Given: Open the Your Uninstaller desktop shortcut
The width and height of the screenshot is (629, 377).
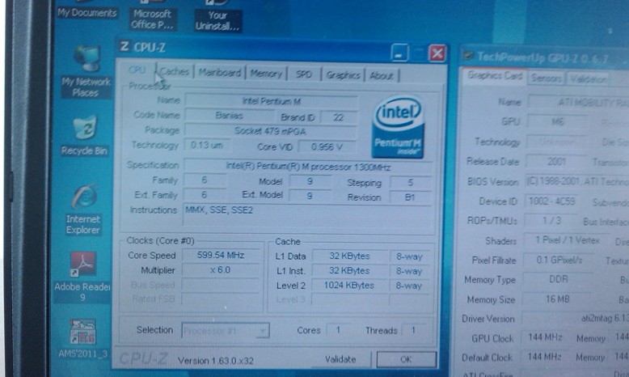Looking at the screenshot, I should [217, 16].
